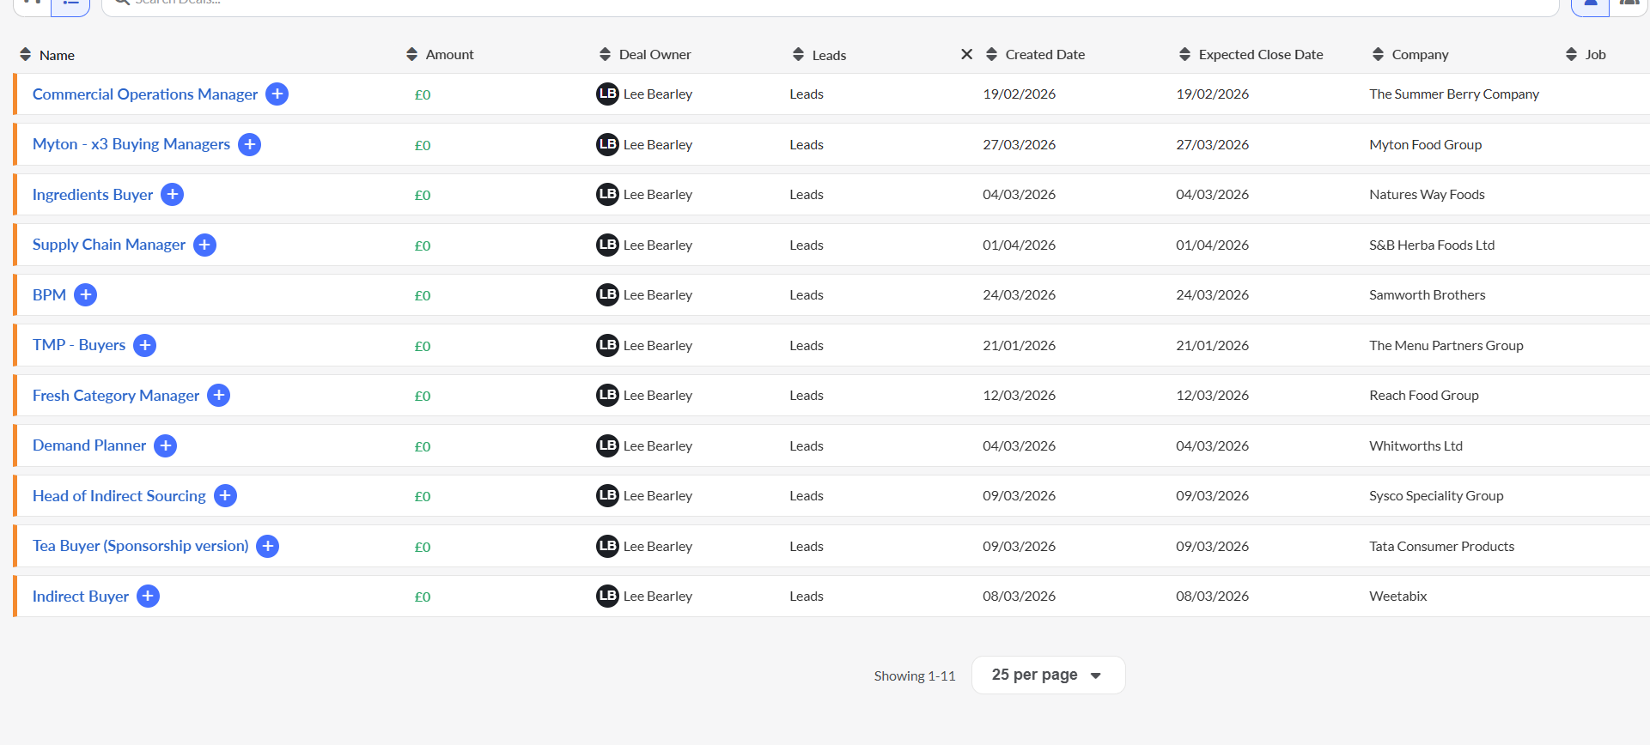
Task: Open the 25 per page dropdown
Action: pos(1048,675)
